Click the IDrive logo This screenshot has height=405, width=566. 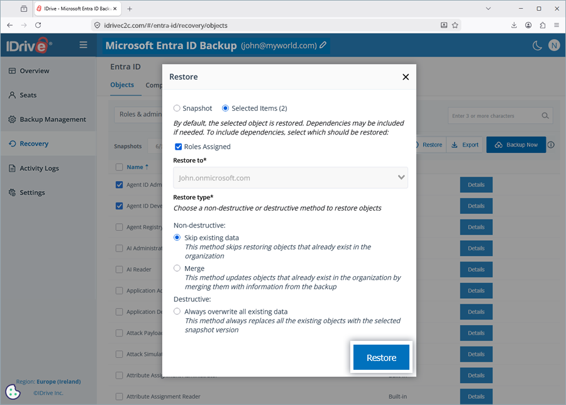[x=29, y=45]
